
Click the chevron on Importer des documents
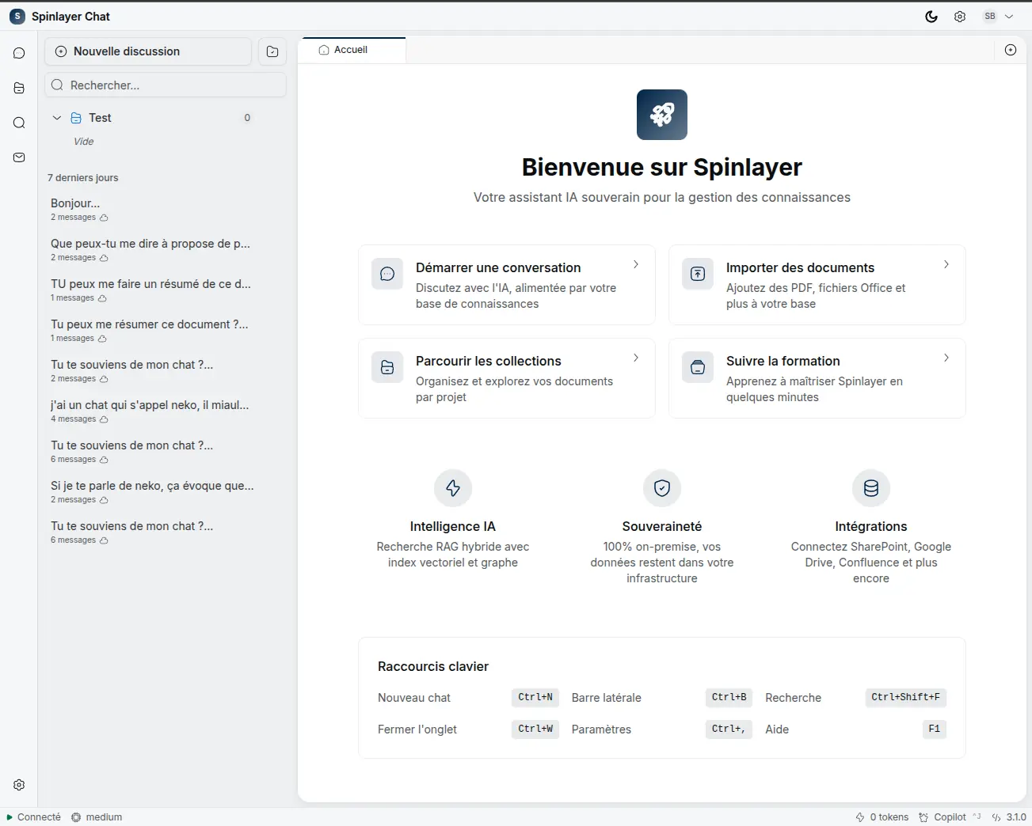coord(946,264)
